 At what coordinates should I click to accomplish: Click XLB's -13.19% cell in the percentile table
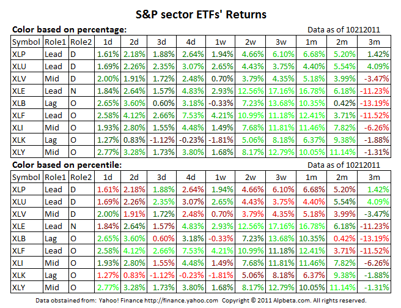tap(375, 238)
